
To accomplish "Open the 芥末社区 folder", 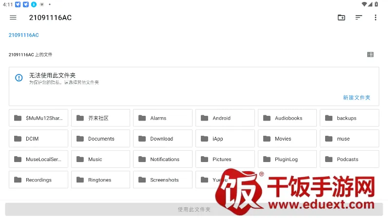I will pyautogui.click(x=100, y=118).
